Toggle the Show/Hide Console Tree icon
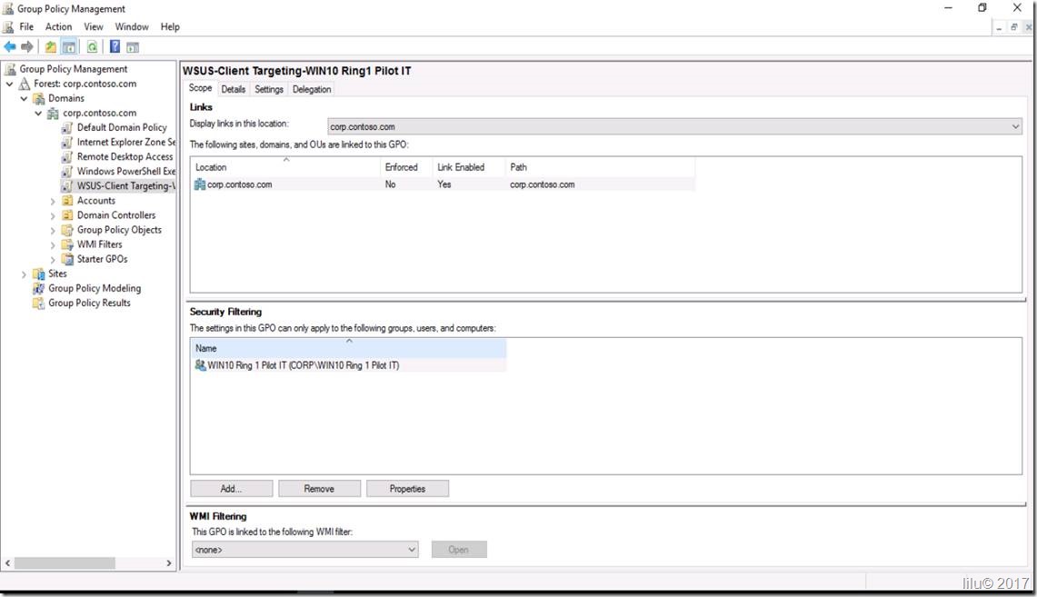The height and width of the screenshot is (597, 1037). 69,47
